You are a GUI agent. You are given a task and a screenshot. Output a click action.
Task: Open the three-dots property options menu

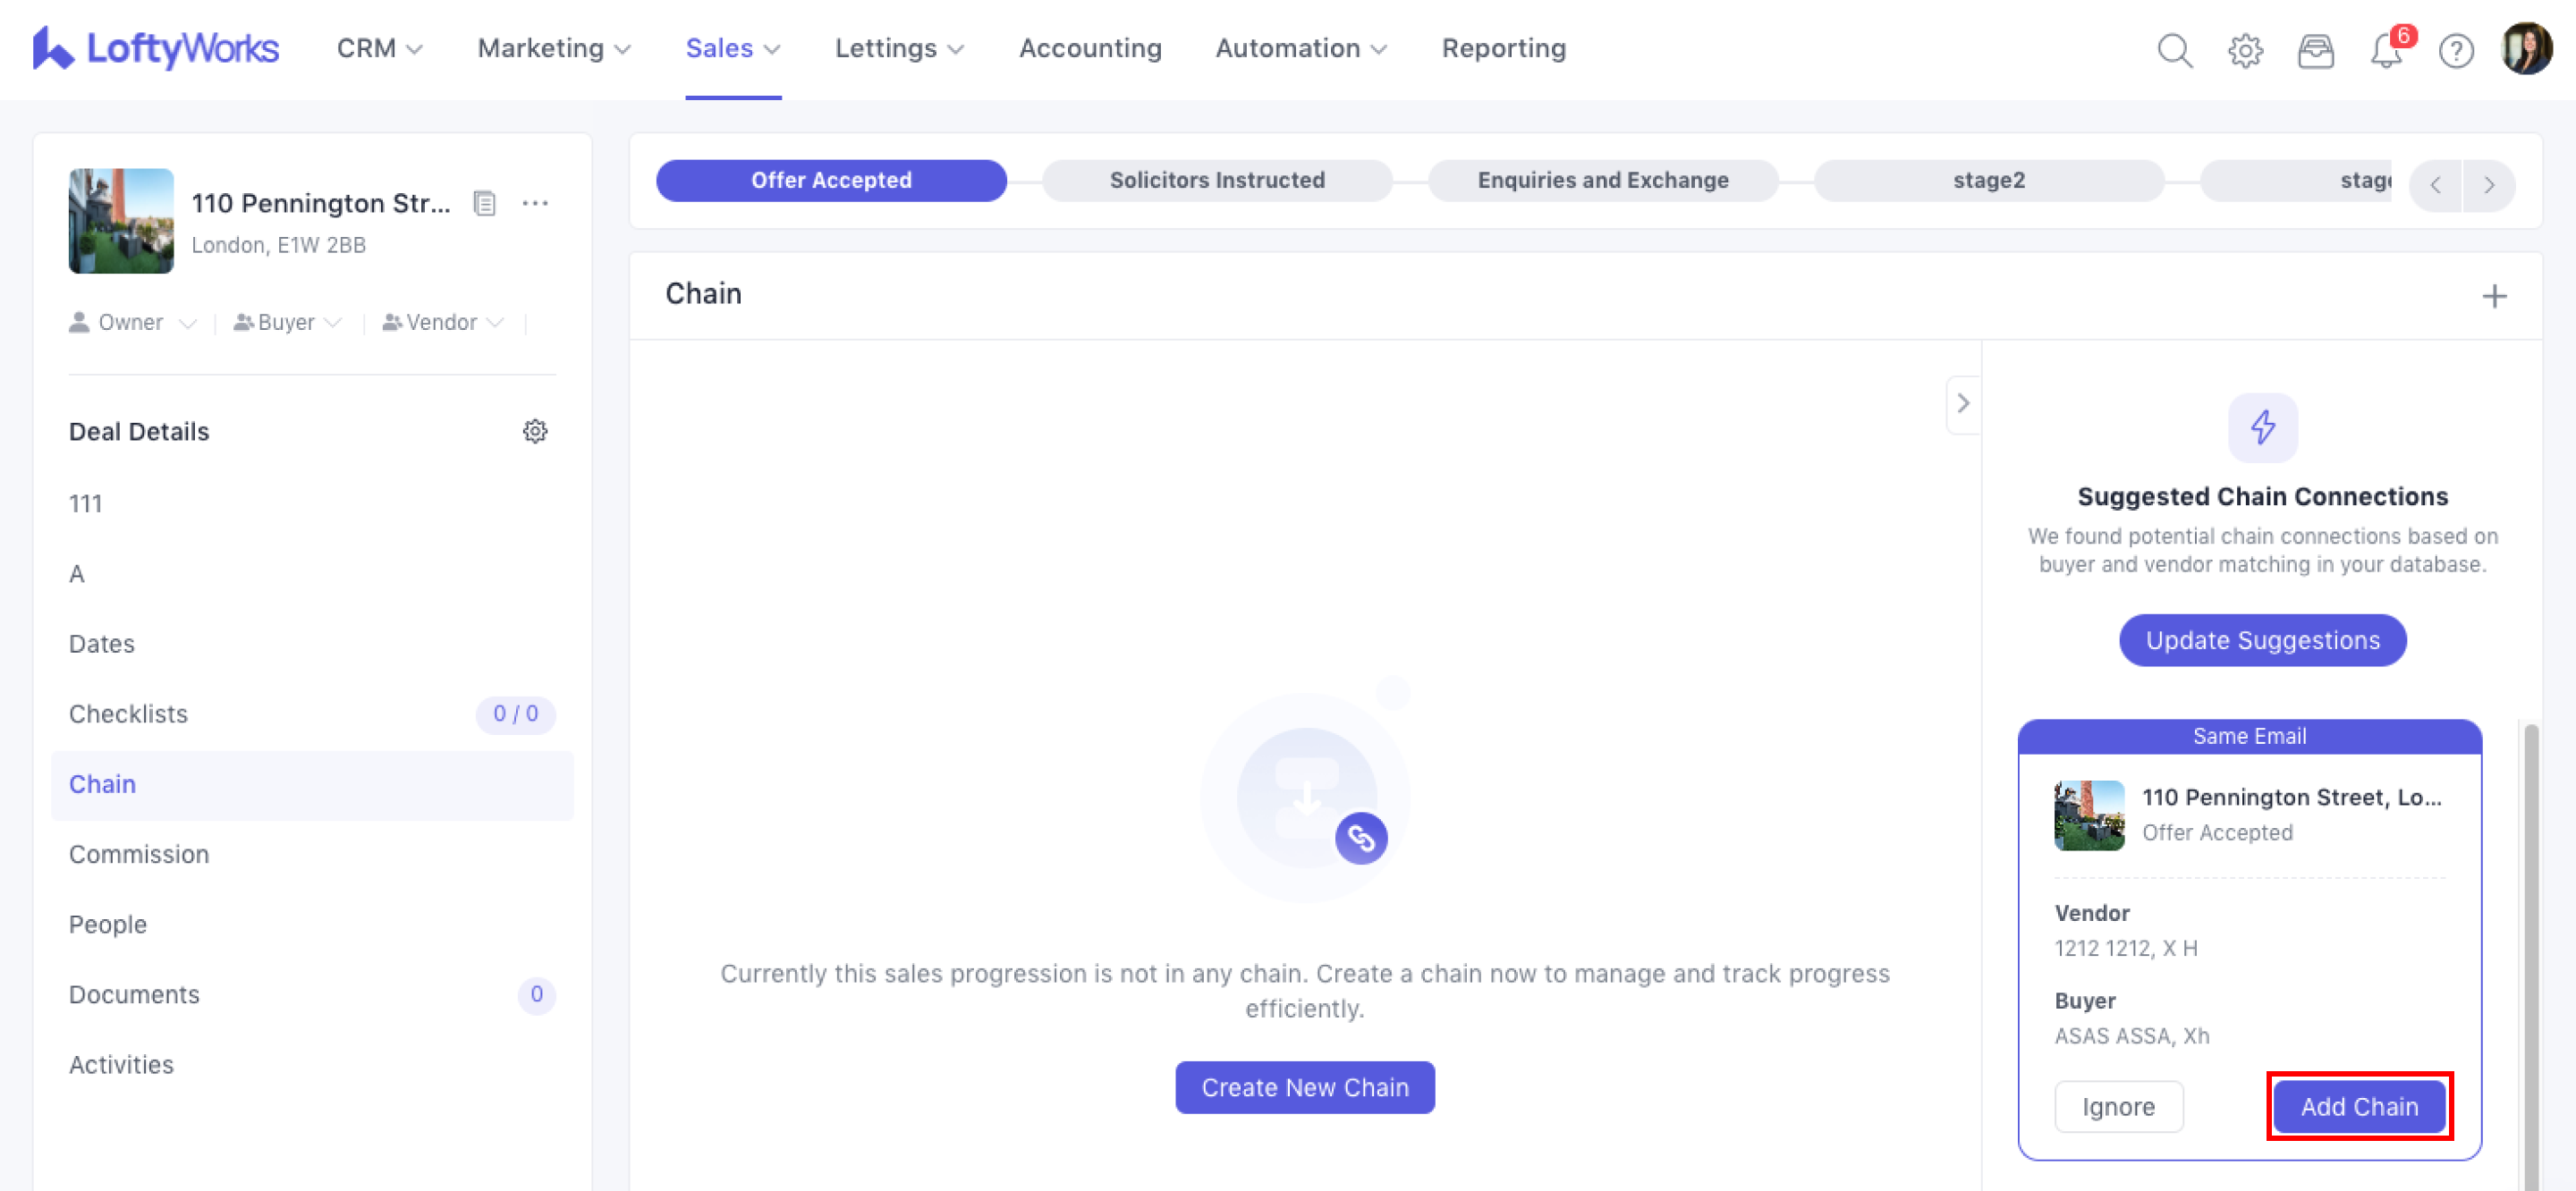[x=535, y=203]
